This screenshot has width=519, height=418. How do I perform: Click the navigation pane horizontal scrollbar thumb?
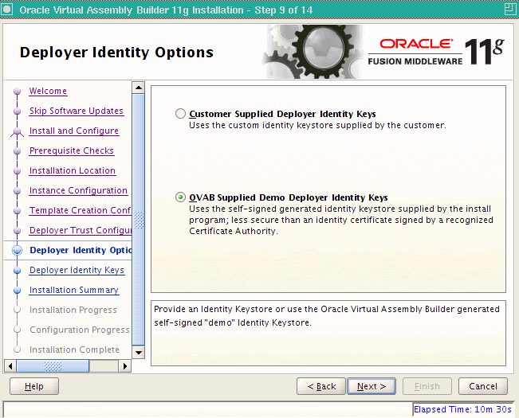pyautogui.click(x=53, y=365)
